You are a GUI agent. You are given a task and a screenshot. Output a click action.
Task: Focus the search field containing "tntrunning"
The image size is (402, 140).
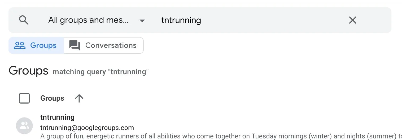click(x=181, y=20)
